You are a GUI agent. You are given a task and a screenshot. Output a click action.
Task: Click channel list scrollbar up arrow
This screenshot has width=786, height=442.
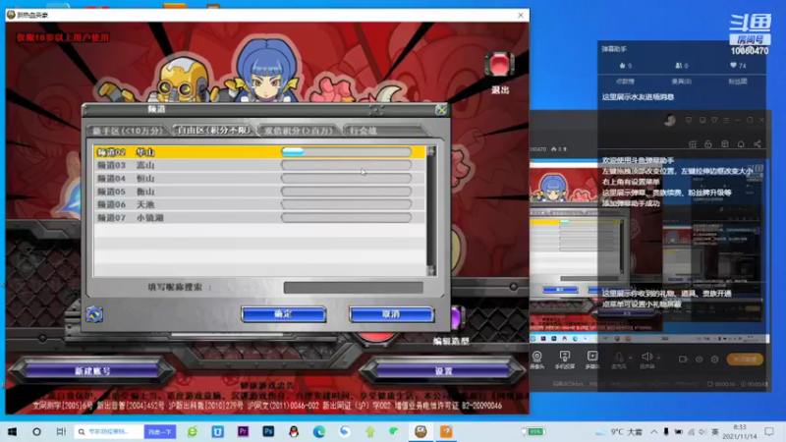point(431,150)
